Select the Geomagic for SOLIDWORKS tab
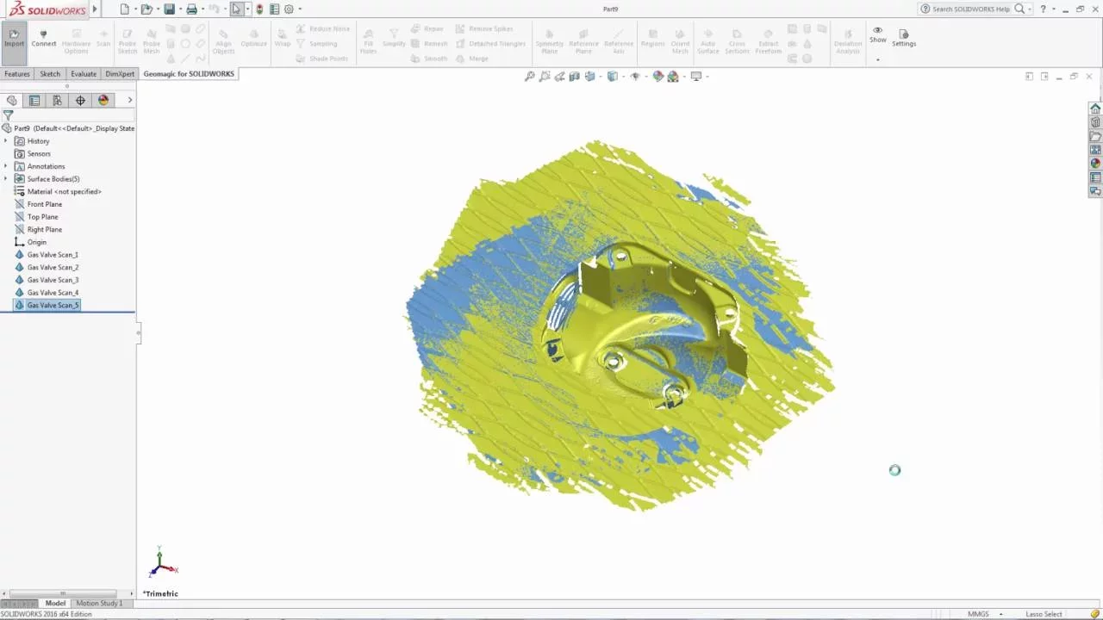This screenshot has width=1103, height=620. (189, 74)
